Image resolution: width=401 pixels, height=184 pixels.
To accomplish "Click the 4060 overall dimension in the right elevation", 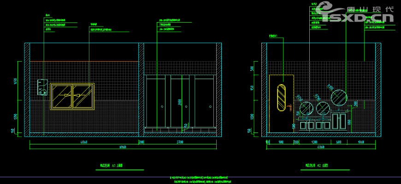I will [x=321, y=147].
